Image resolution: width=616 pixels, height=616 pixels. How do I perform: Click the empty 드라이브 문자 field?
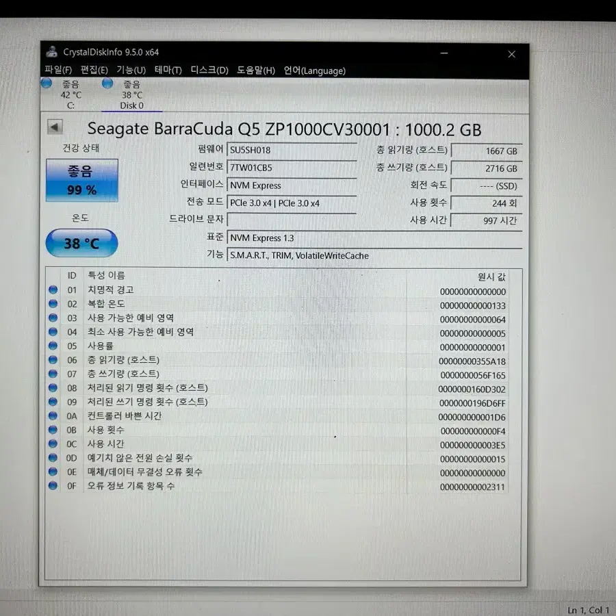click(x=292, y=220)
